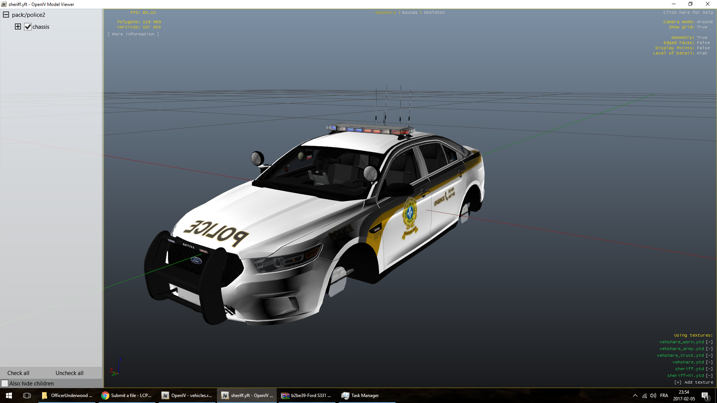The image size is (717, 403).
Task: Click the Check all button
Action: (x=18, y=373)
